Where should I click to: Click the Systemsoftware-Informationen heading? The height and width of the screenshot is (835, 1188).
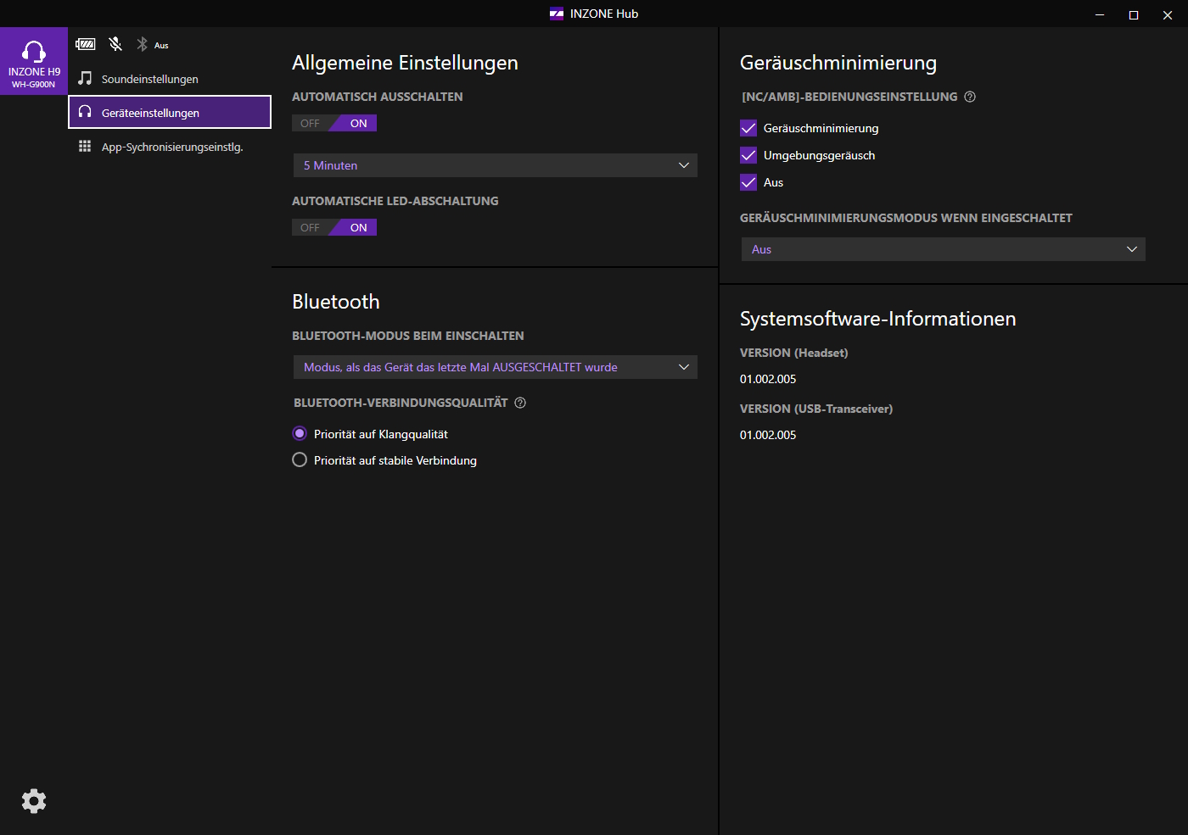877,319
